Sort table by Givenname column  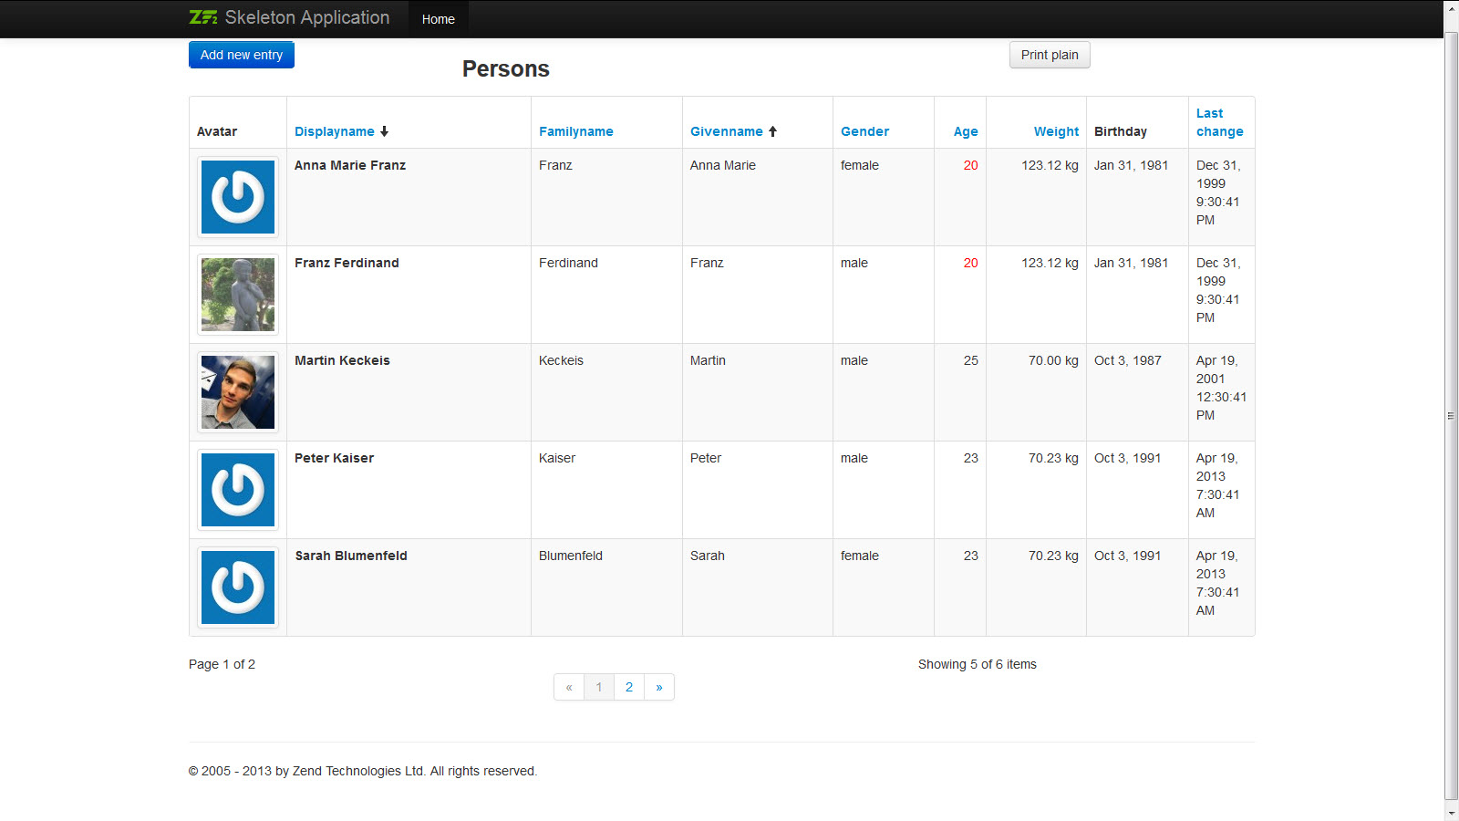(x=727, y=131)
